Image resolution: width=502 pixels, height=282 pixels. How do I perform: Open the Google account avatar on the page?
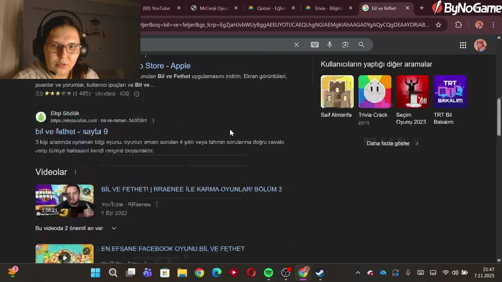point(480,45)
